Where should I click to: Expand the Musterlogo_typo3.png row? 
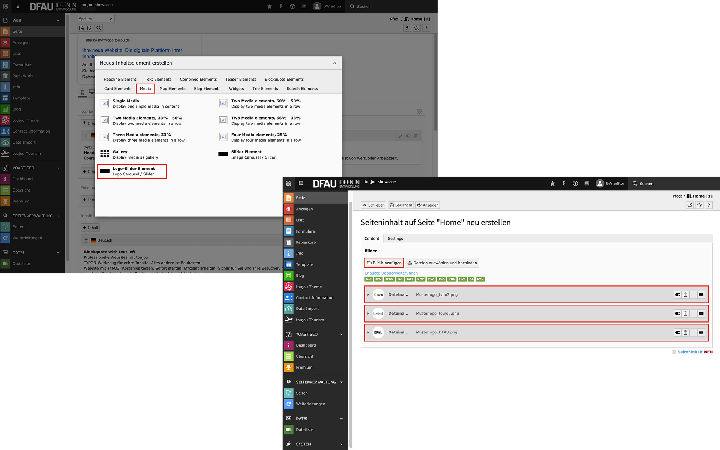pos(368,295)
